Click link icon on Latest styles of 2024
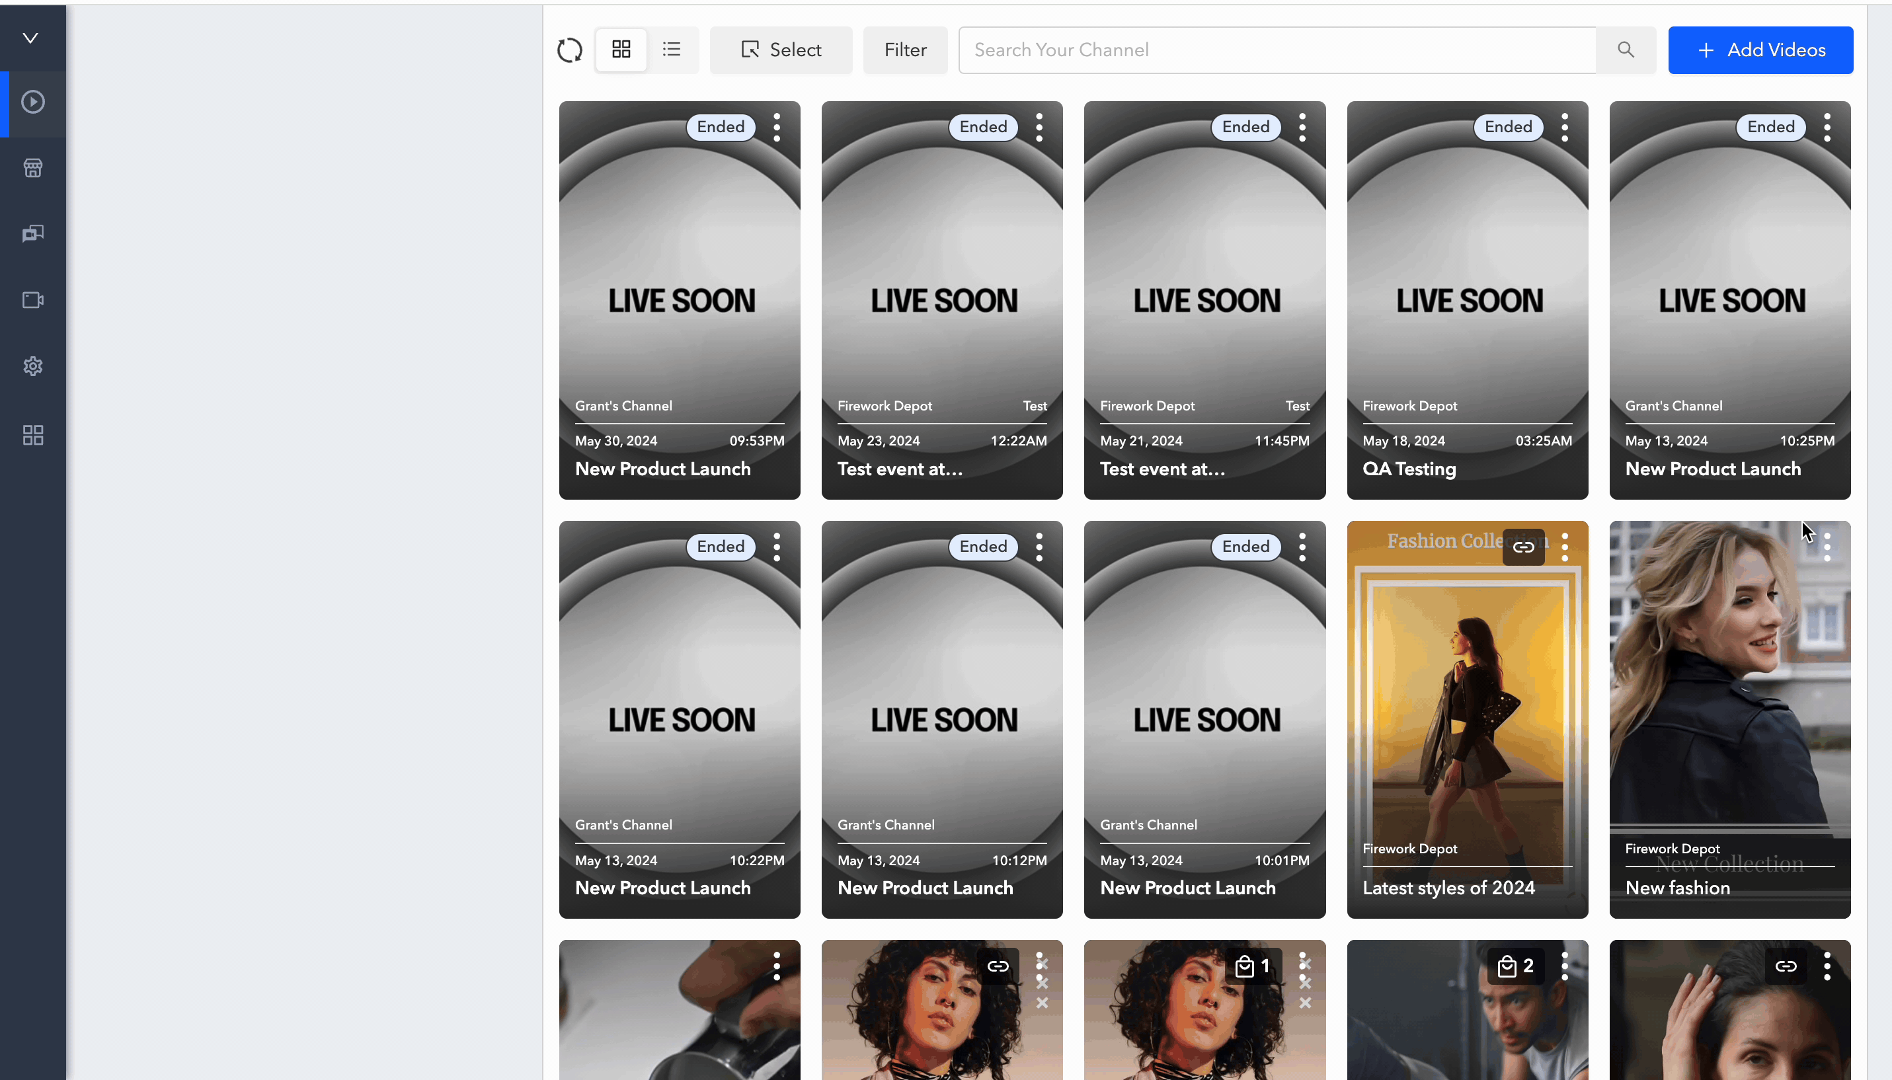 pyautogui.click(x=1523, y=547)
